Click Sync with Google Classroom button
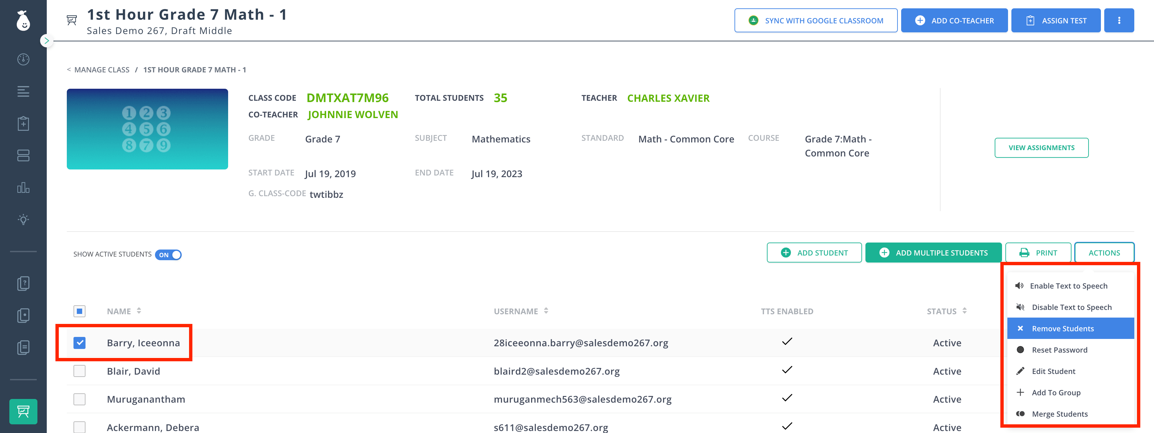Image resolution: width=1154 pixels, height=433 pixels. [816, 21]
